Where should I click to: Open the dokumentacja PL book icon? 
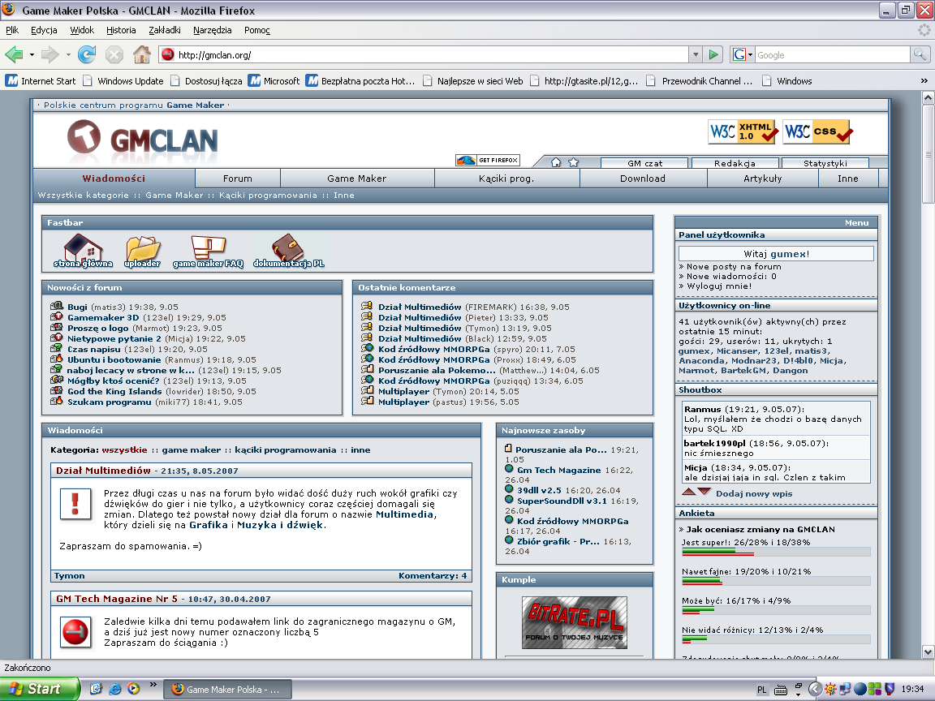point(288,249)
